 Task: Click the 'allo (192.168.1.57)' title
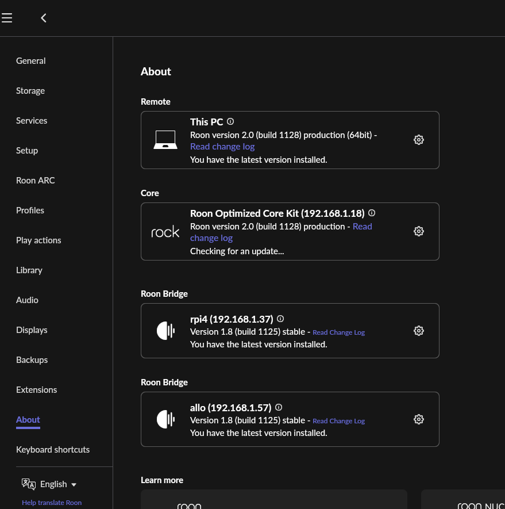(x=230, y=408)
